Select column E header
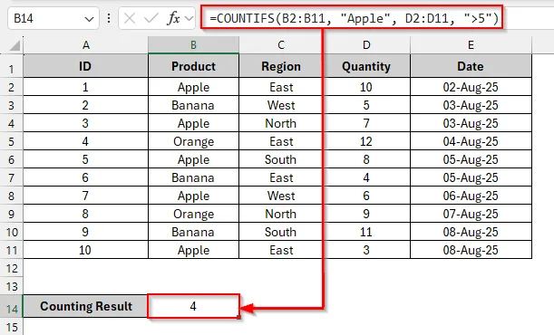This screenshot has width=554, height=335. click(x=471, y=45)
